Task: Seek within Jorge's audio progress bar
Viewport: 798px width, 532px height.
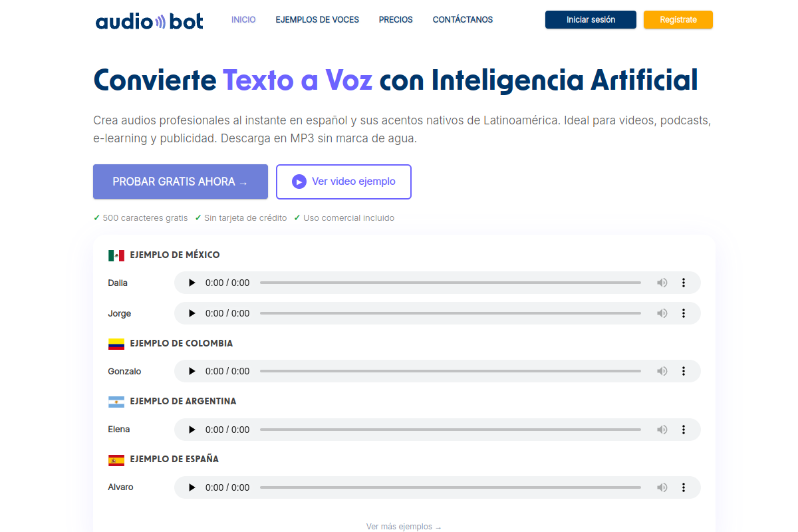Action: coord(450,313)
